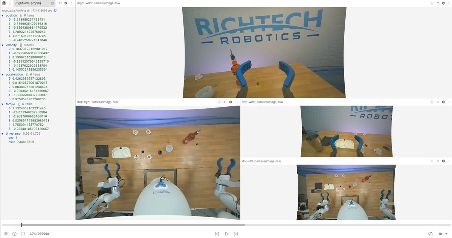Seek forward one frame
Screen dimensions: 452x238
point(236,234)
